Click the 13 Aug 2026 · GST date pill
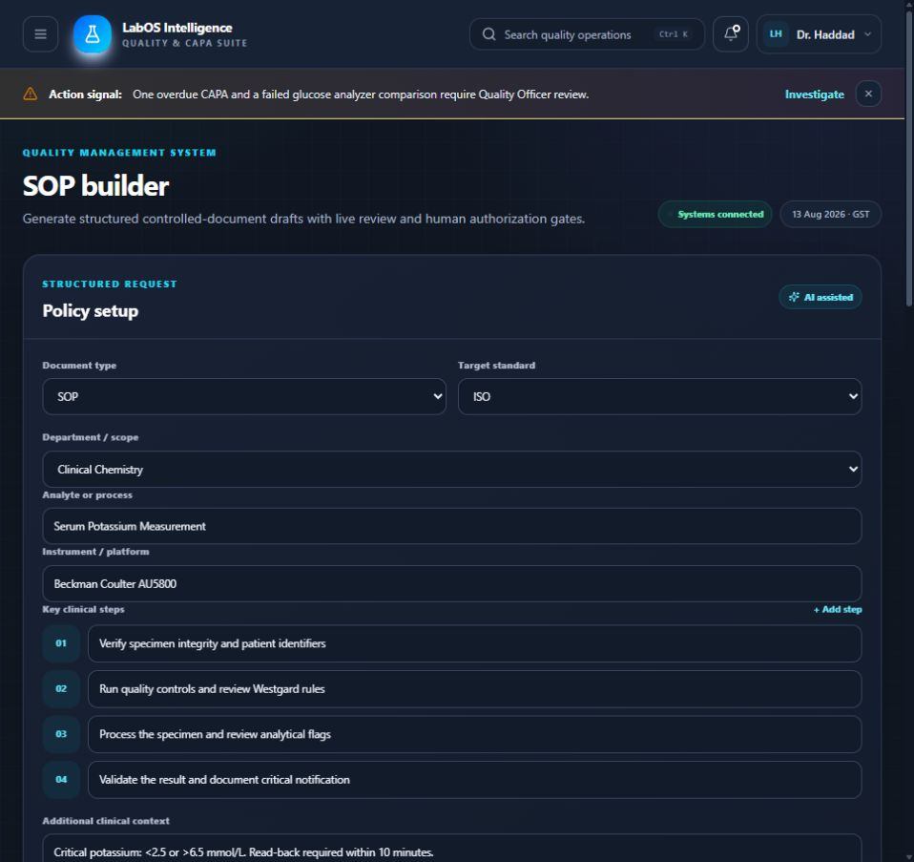The image size is (914, 862). (830, 214)
